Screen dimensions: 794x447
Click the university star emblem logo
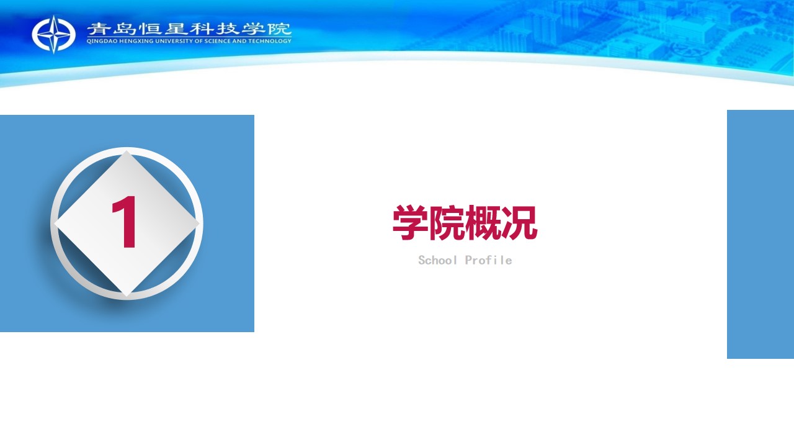54,34
